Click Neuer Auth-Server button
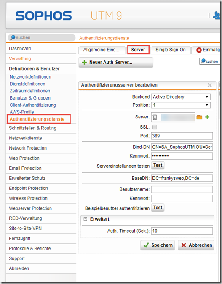Screen dimensions: 222x284 [x=116, y=63]
